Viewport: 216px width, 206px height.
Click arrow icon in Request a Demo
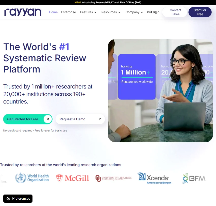100,119
